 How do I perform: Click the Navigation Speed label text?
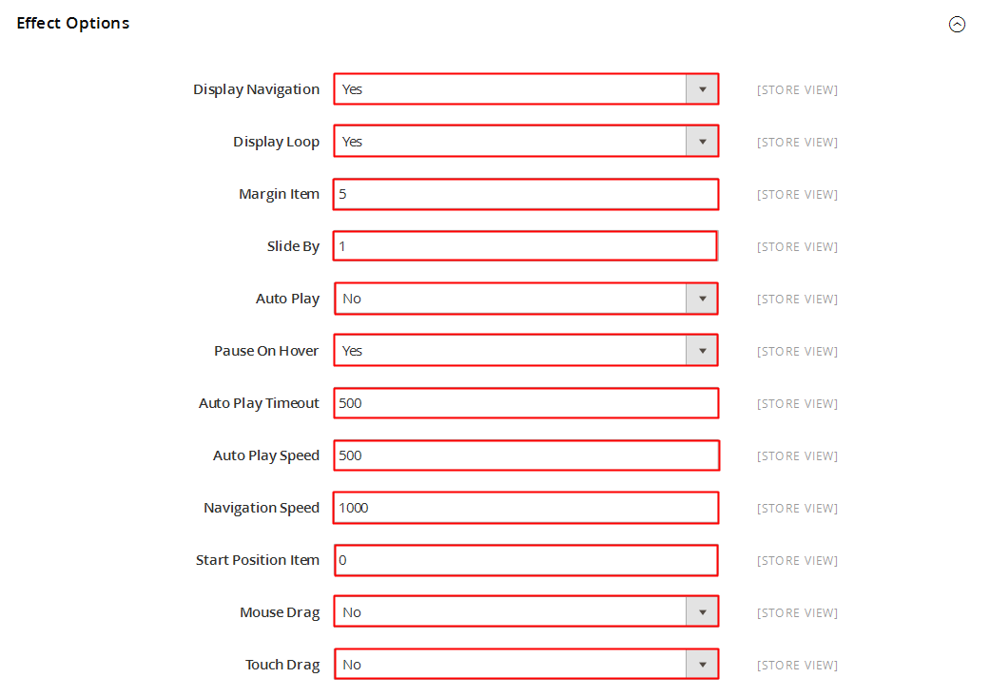(x=261, y=508)
